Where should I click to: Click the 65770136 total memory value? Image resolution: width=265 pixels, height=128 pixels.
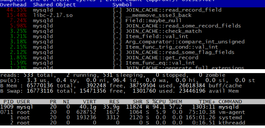(x=40, y=86)
